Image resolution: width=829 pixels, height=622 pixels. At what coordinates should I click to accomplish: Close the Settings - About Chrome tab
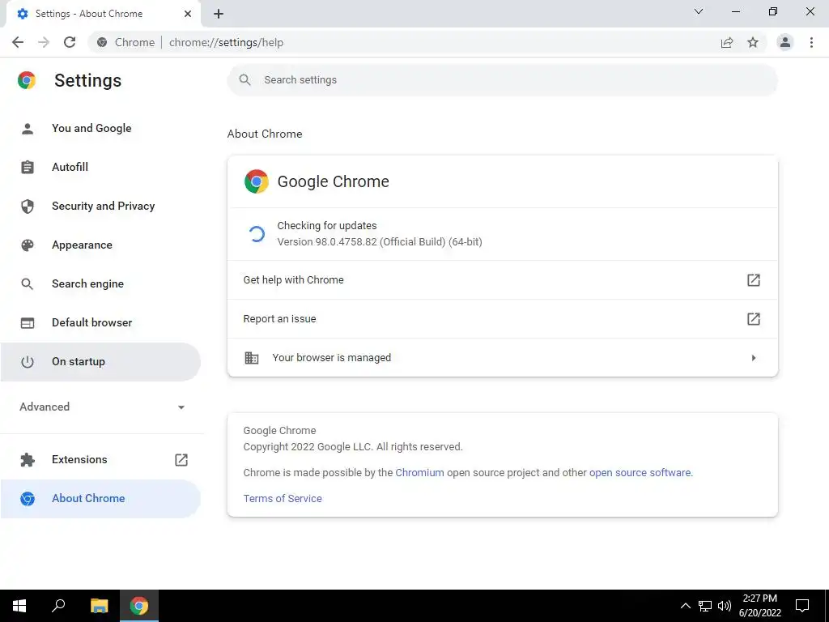coord(188,14)
